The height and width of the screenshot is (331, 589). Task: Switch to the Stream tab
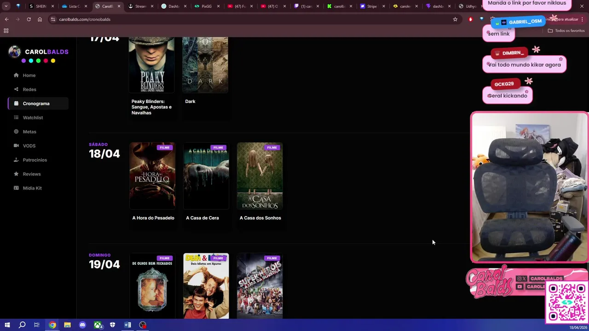(x=140, y=6)
